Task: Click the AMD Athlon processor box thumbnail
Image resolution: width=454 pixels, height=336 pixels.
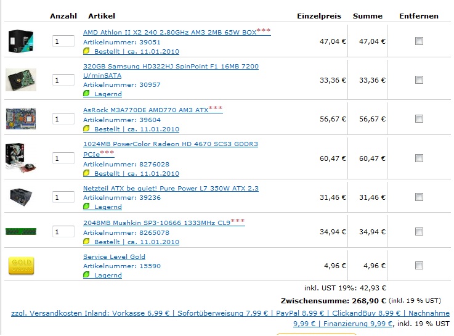Action: click(x=21, y=41)
